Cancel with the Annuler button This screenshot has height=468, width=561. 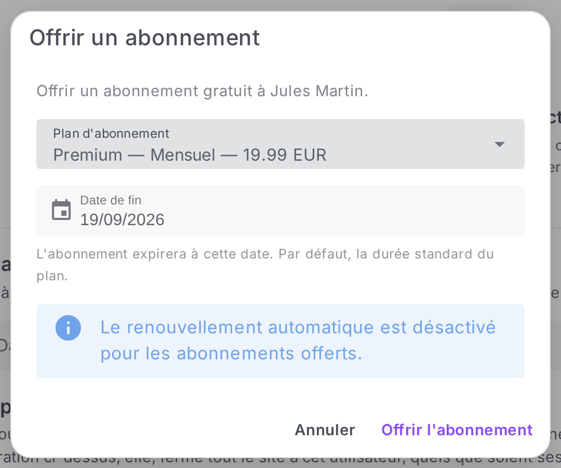[x=325, y=430]
